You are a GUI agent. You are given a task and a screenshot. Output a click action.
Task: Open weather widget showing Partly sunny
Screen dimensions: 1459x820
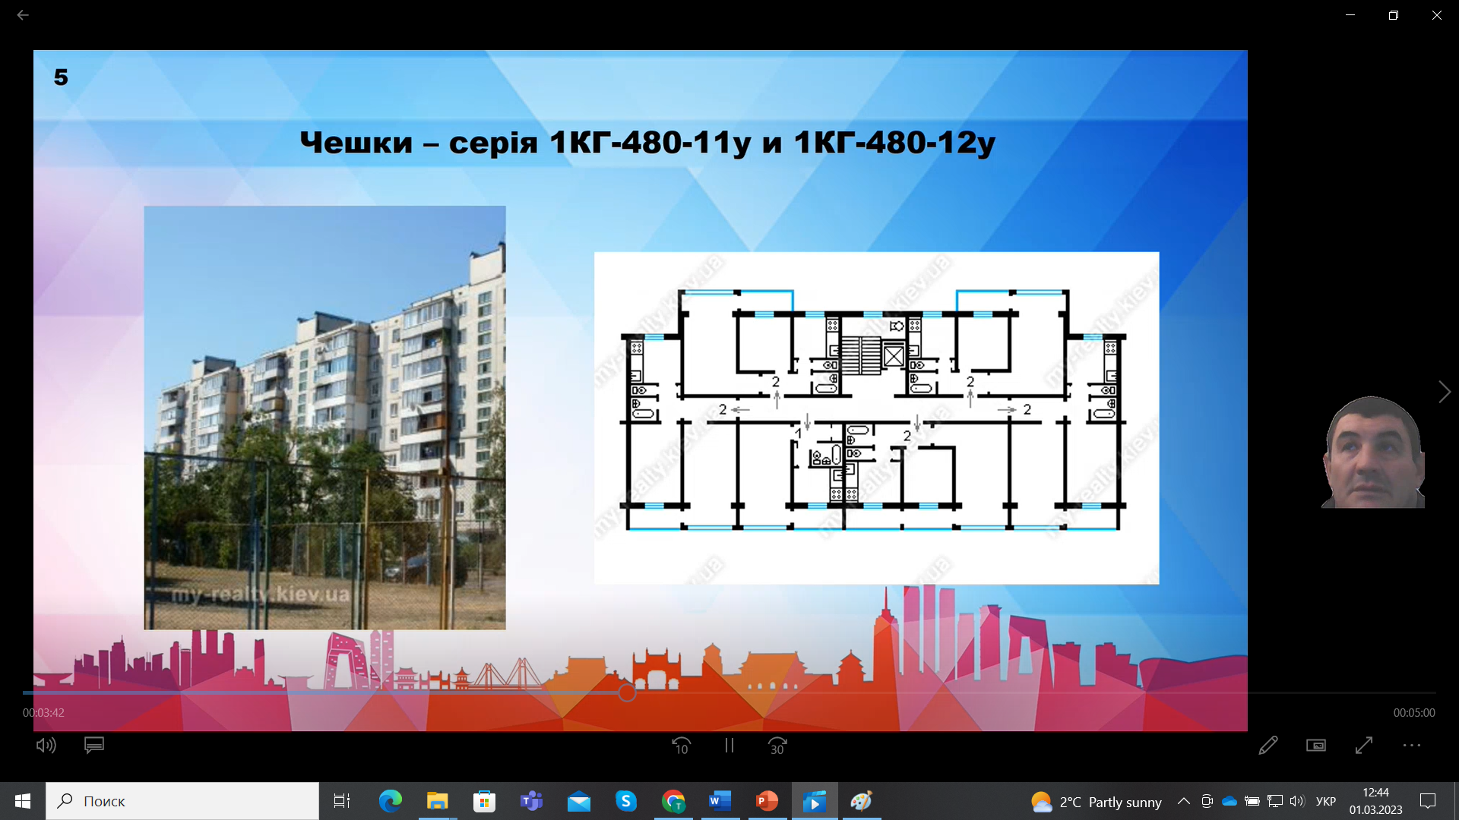(x=1096, y=802)
